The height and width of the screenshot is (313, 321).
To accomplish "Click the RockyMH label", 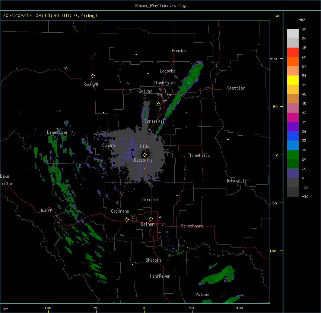I will coord(91,84).
